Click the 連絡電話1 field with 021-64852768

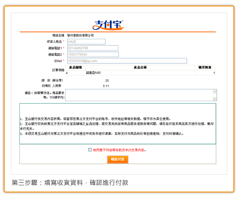click(93, 48)
